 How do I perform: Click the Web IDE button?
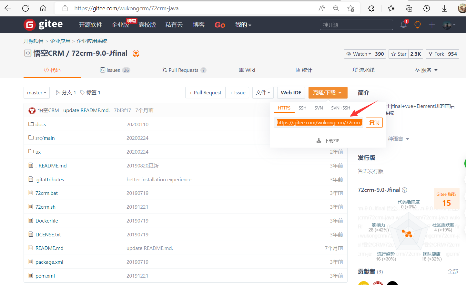point(291,93)
